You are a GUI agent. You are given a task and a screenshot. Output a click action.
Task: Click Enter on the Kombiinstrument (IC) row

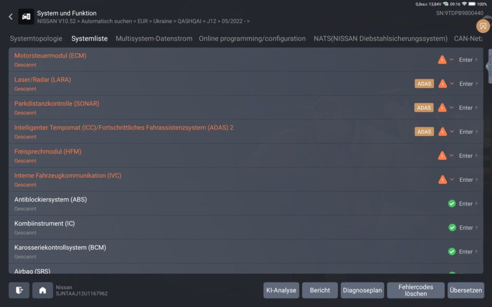tap(466, 227)
